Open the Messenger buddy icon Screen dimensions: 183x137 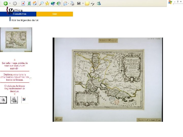[x=99, y=3]
